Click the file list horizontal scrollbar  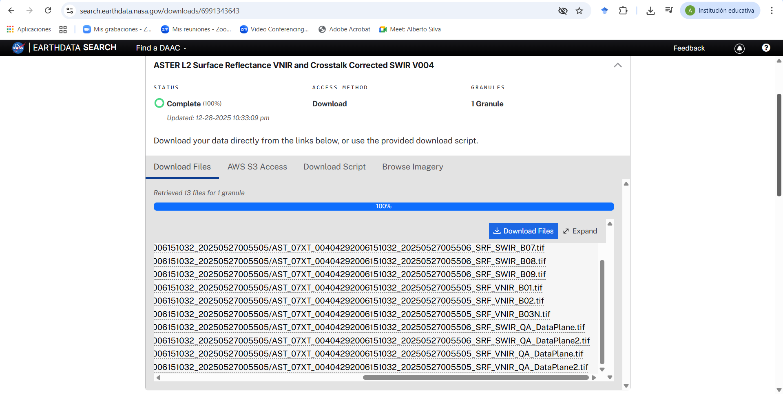(475, 378)
